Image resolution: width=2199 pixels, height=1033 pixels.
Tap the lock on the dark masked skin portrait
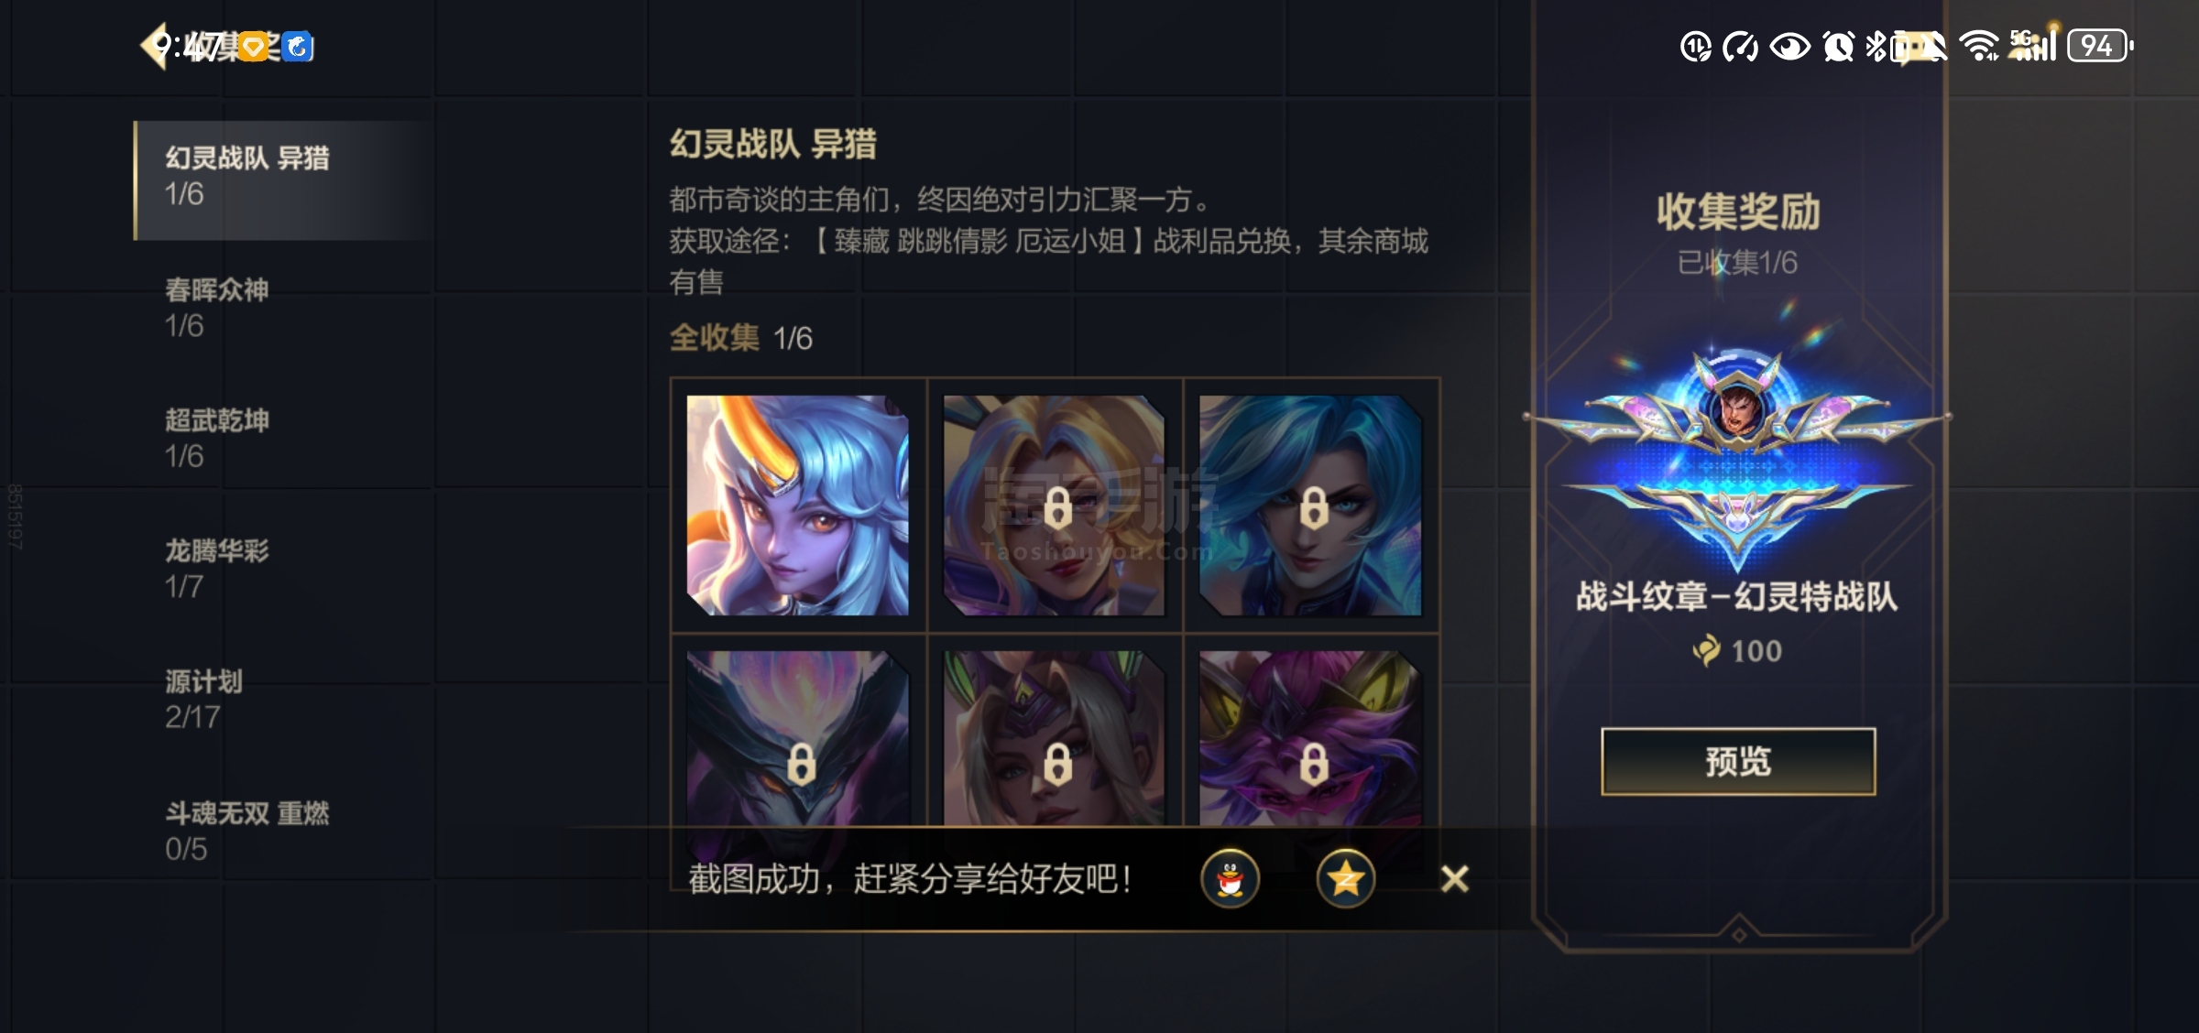click(801, 763)
